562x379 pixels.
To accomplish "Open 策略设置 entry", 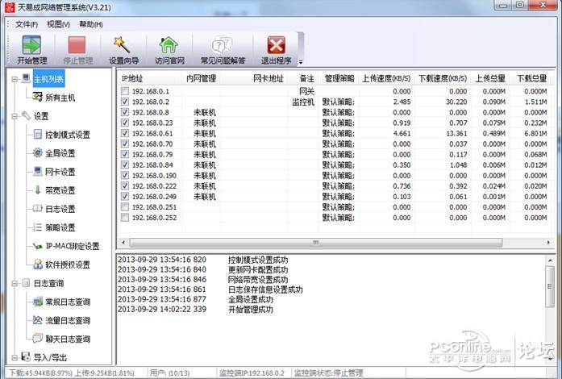I will [60, 227].
